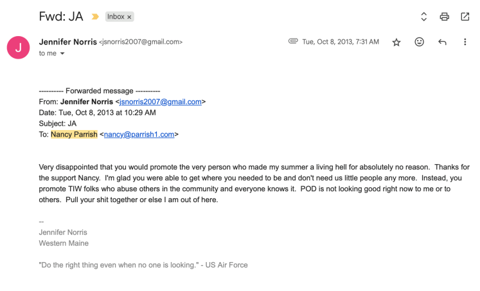480x291 pixels.
Task: Click the Tue, Oct 8, 2013 timestamp
Action: tap(340, 42)
